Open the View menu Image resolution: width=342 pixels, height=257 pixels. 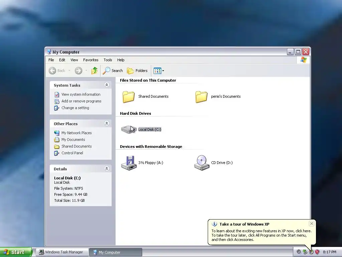(x=74, y=60)
